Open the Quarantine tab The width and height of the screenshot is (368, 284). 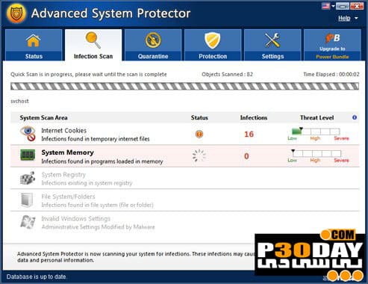click(153, 45)
